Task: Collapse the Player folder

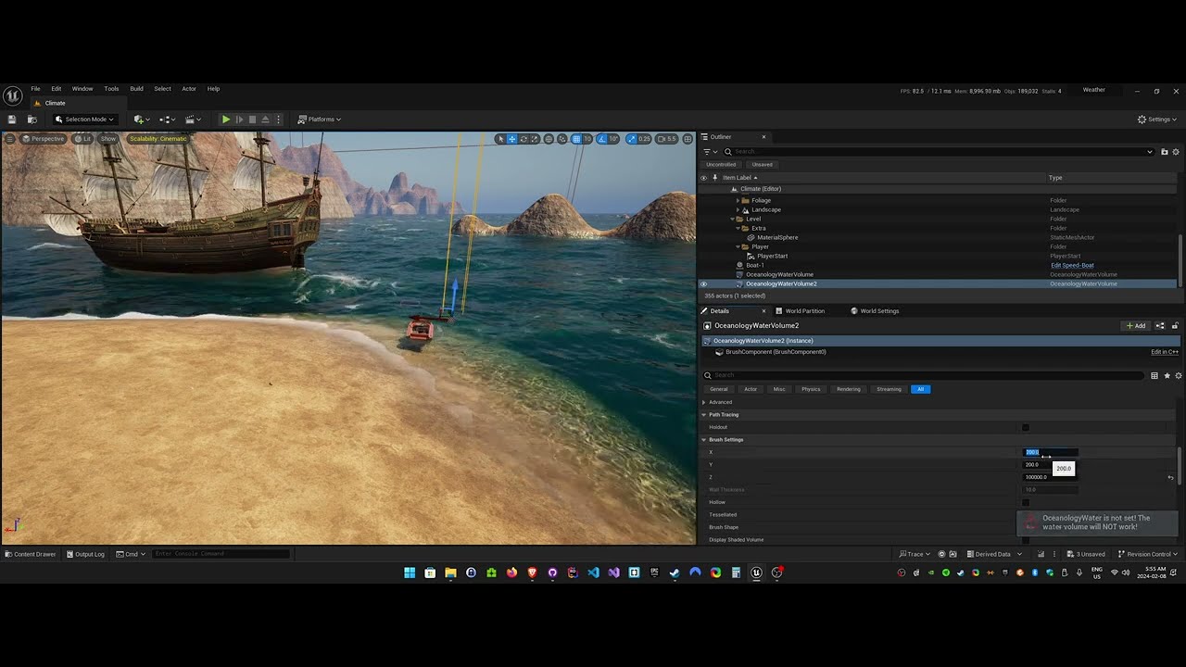Action: [x=738, y=246]
